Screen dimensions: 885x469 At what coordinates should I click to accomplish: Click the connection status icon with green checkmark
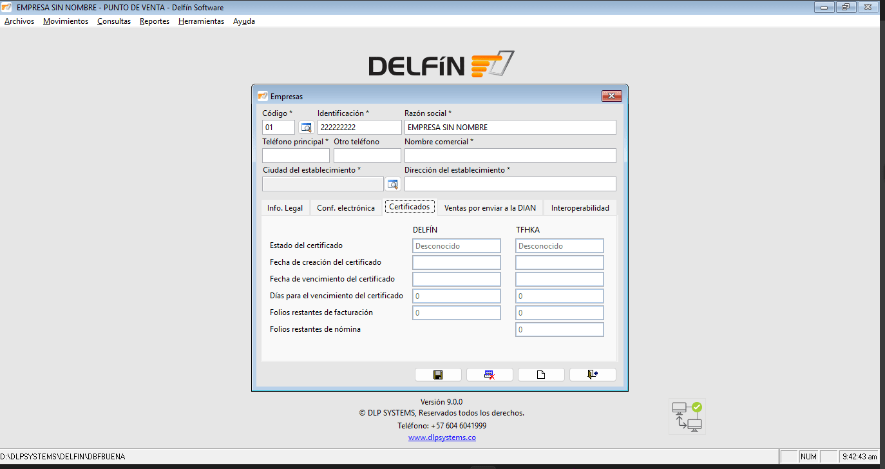click(x=687, y=416)
